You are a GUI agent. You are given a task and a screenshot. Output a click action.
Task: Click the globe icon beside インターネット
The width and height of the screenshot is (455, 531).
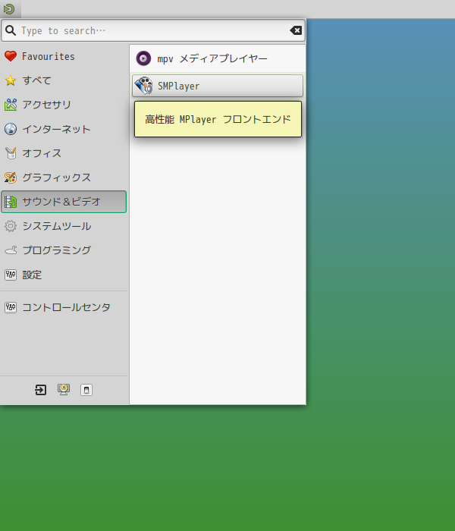pyautogui.click(x=11, y=129)
